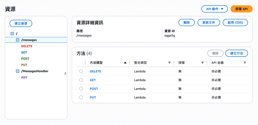Select DELETE method in resource tree
The image size is (258, 125).
tap(27, 46)
